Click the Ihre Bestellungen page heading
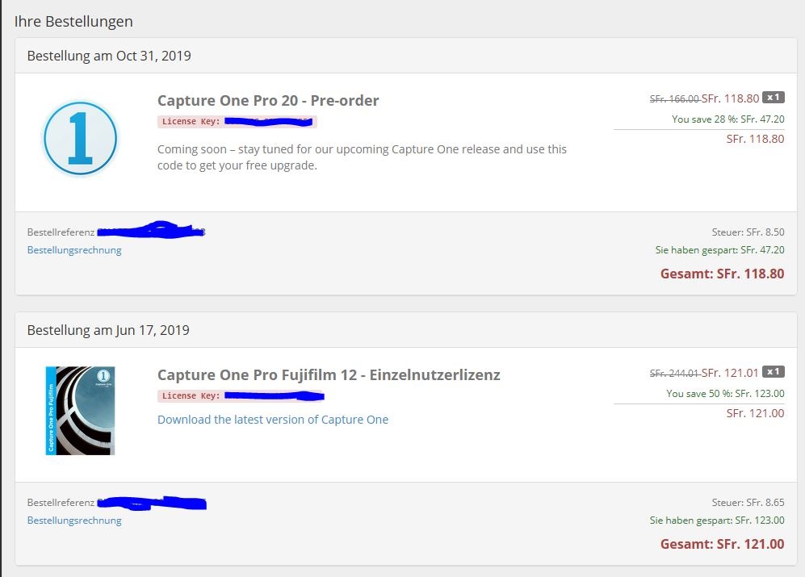 [73, 22]
